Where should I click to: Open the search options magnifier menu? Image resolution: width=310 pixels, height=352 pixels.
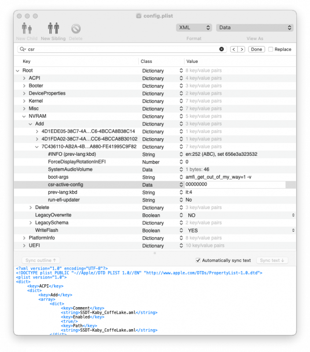coord(23,49)
